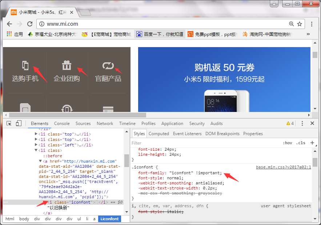
Task: Click the address bar URL www.mi.com
Action: (x=63, y=24)
